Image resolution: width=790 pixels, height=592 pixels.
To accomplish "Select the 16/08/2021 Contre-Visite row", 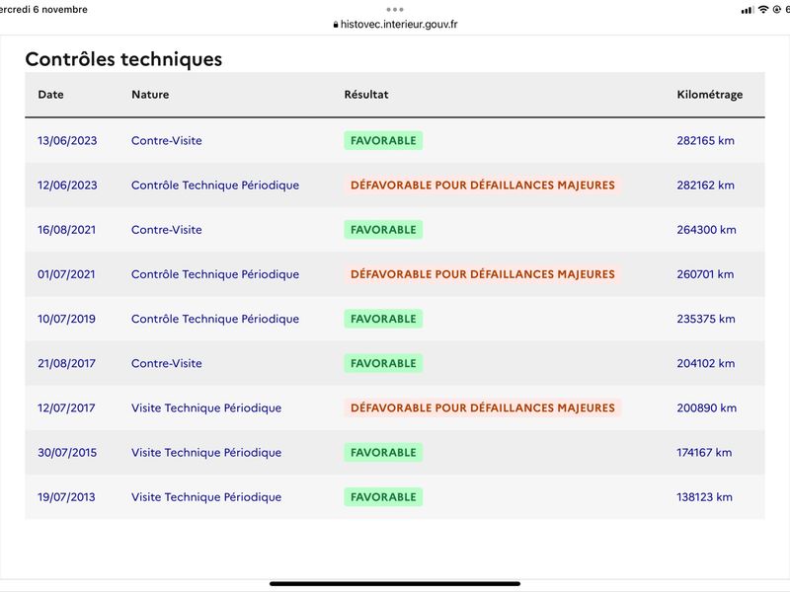I will click(x=395, y=230).
